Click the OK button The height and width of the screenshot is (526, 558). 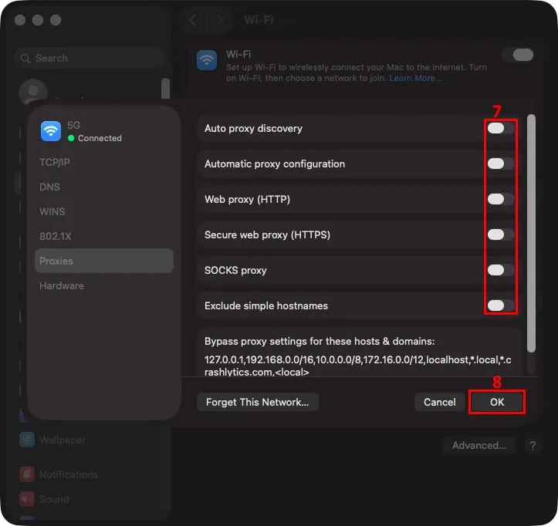pos(497,402)
